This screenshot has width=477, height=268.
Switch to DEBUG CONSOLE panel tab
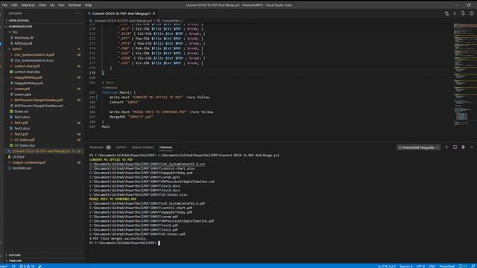point(143,147)
